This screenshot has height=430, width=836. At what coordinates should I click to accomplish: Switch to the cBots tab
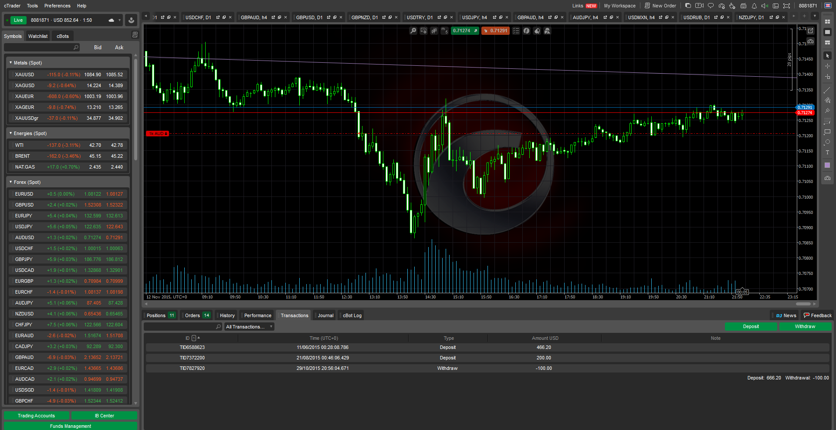point(63,36)
